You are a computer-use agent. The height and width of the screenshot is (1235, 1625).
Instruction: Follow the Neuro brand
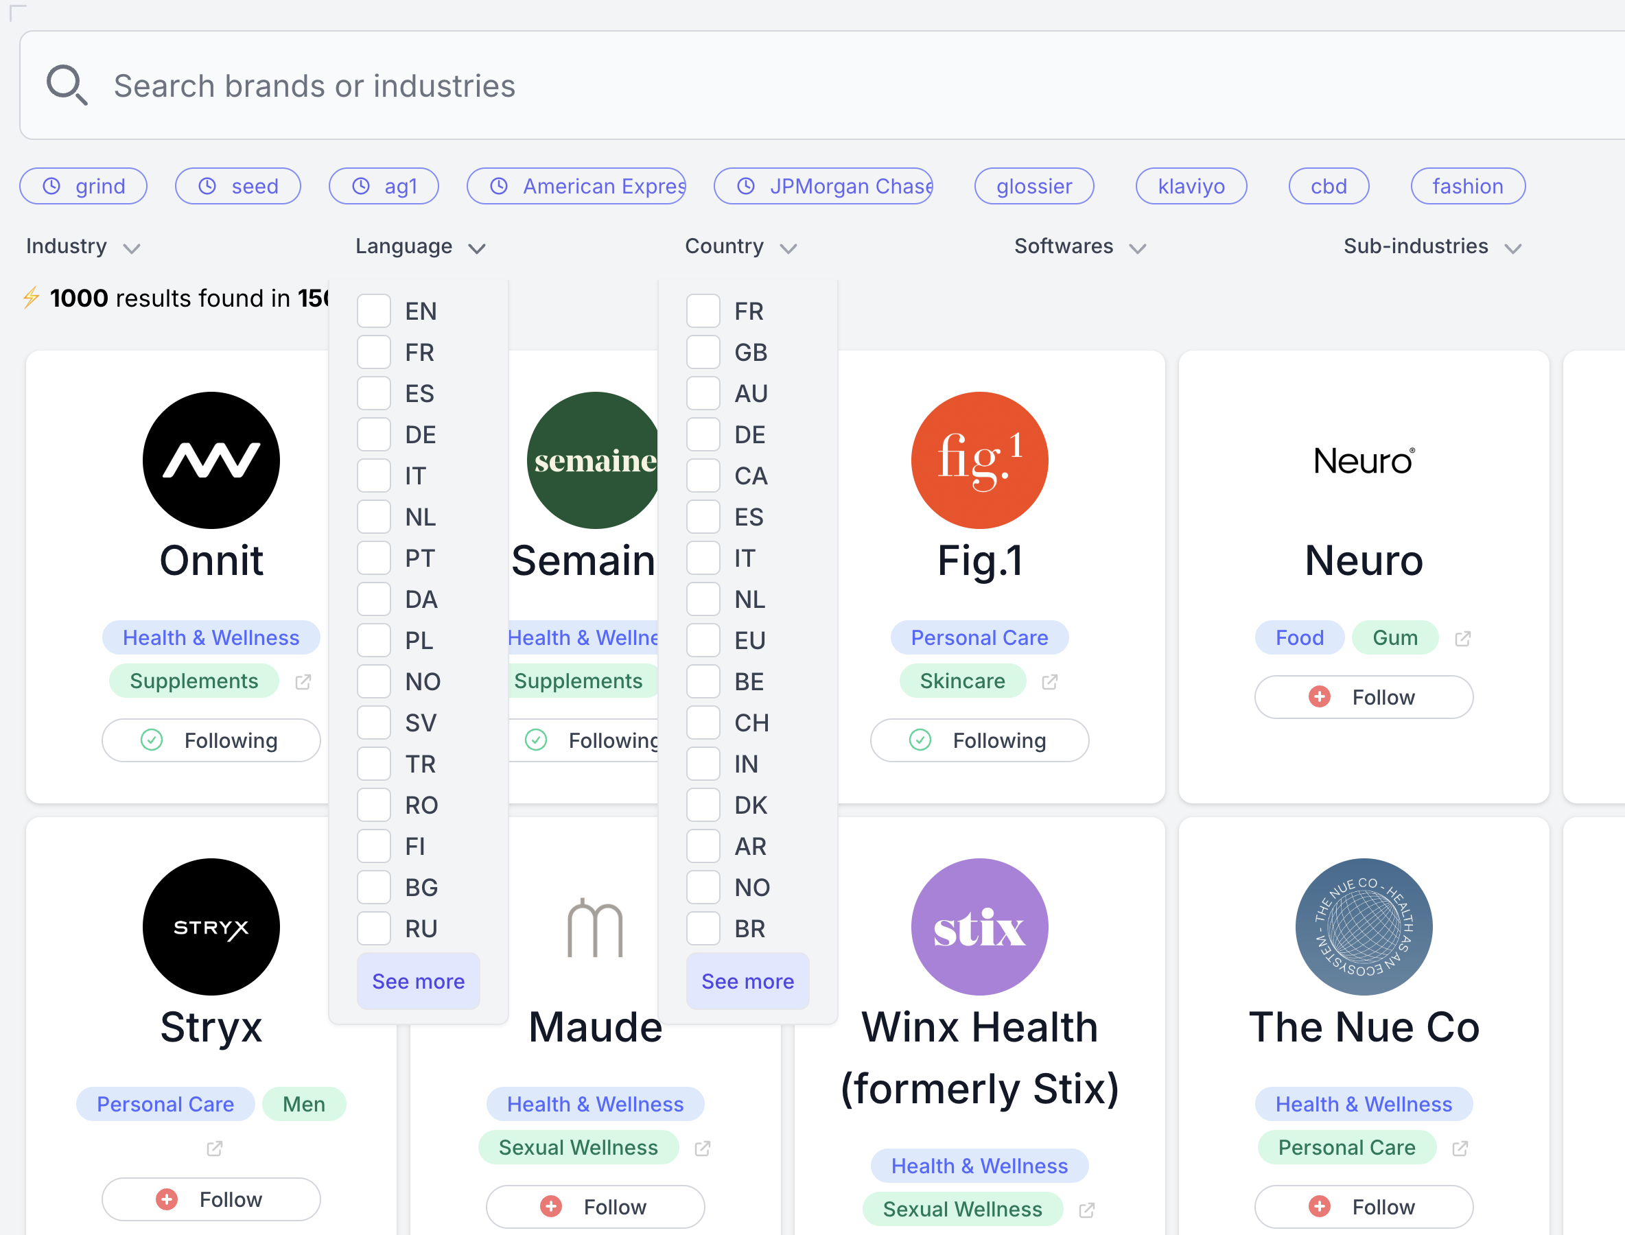click(1364, 697)
